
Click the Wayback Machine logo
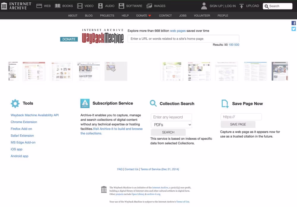(x=103, y=36)
